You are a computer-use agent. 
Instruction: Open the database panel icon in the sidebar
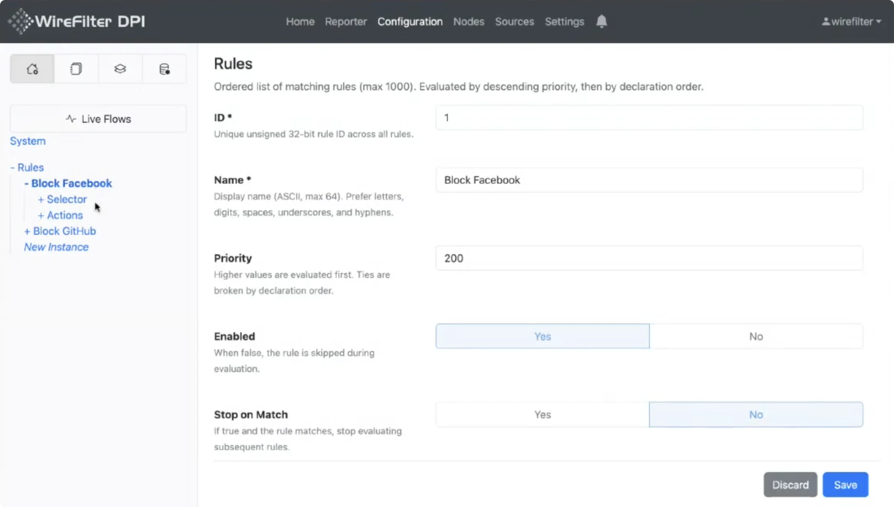click(x=164, y=68)
